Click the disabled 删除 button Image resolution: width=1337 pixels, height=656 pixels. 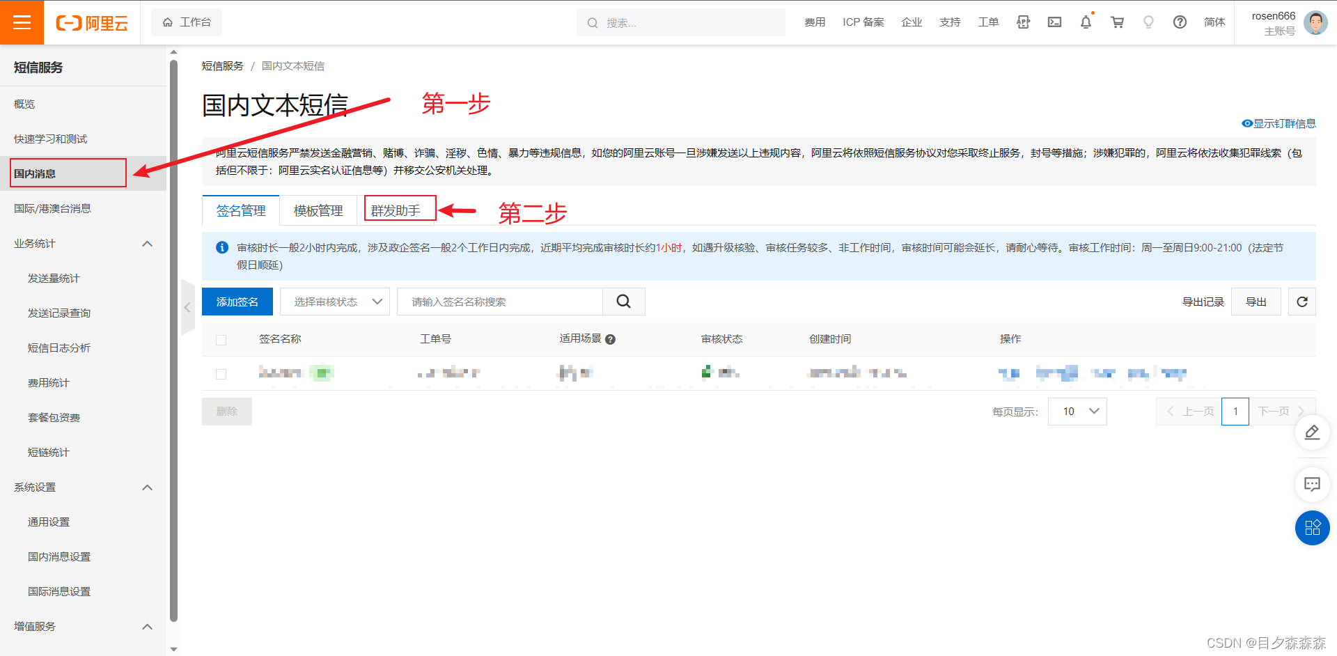[227, 412]
